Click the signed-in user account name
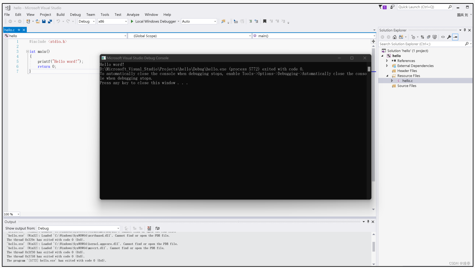 (462, 15)
